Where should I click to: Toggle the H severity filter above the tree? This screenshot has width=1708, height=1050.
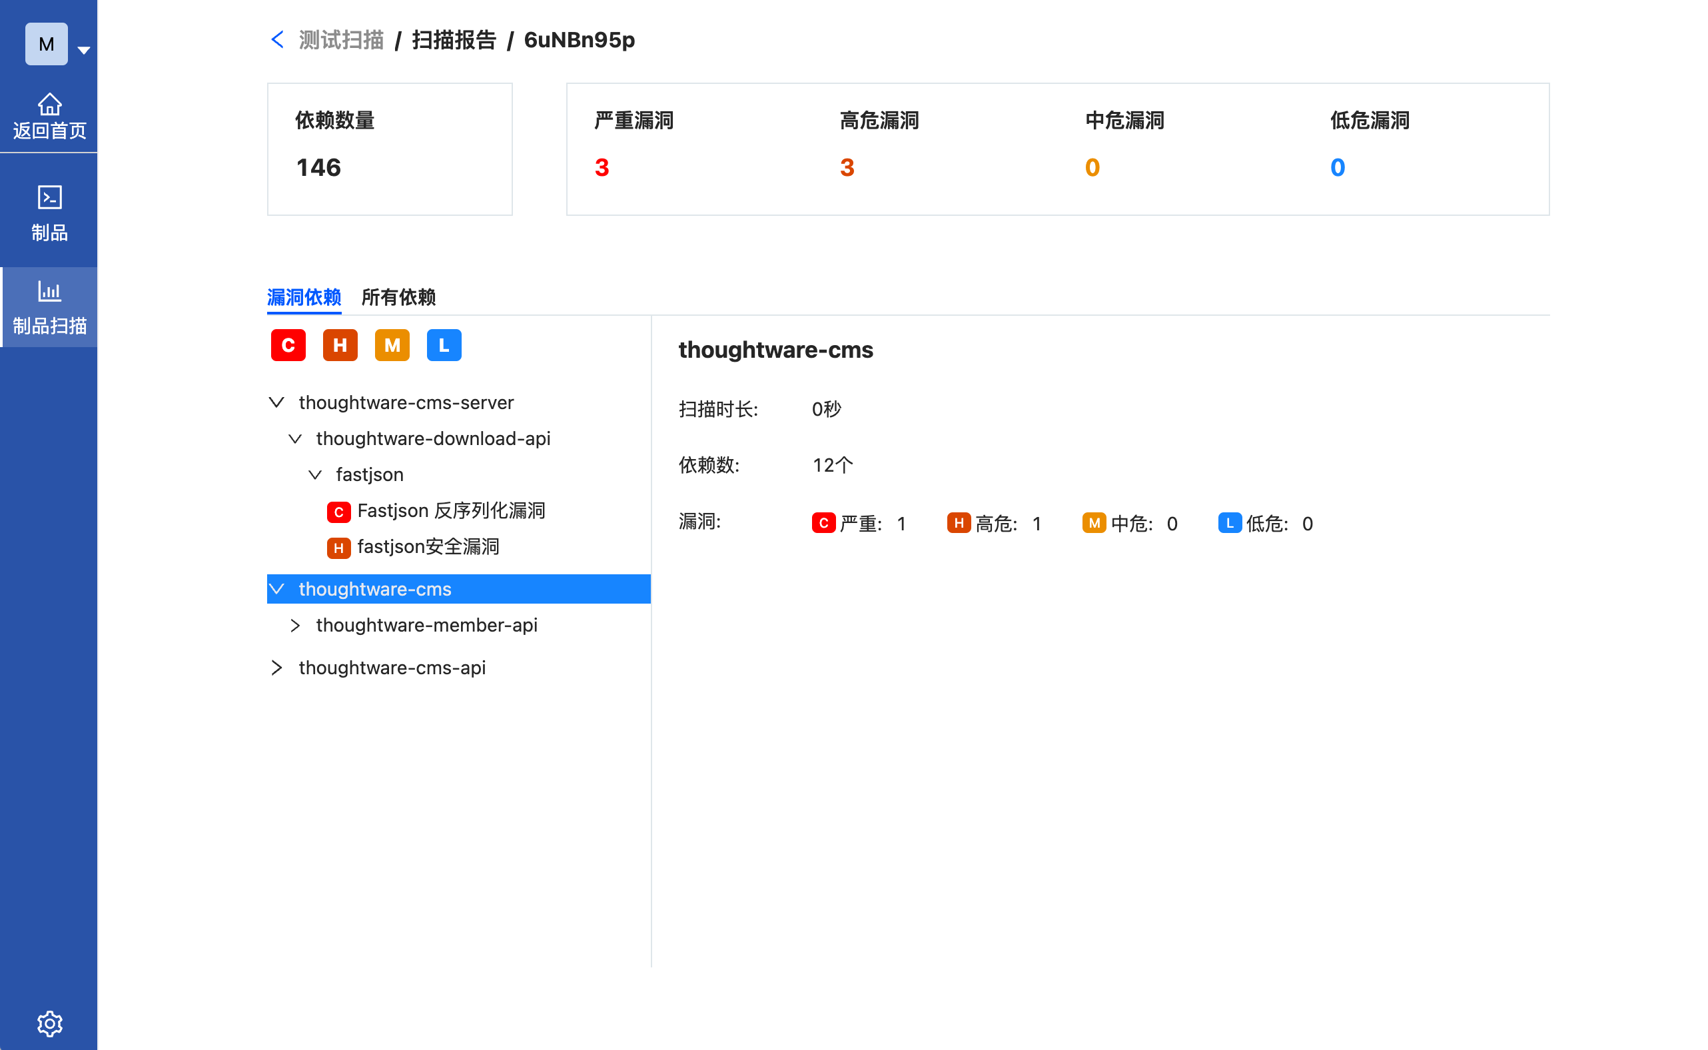340,345
